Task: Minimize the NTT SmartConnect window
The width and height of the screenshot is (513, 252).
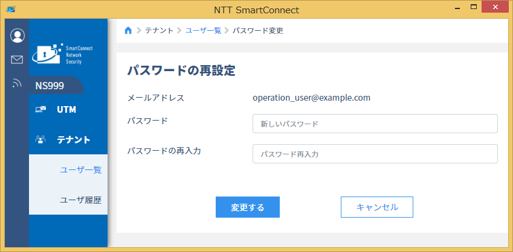Action: click(x=457, y=8)
